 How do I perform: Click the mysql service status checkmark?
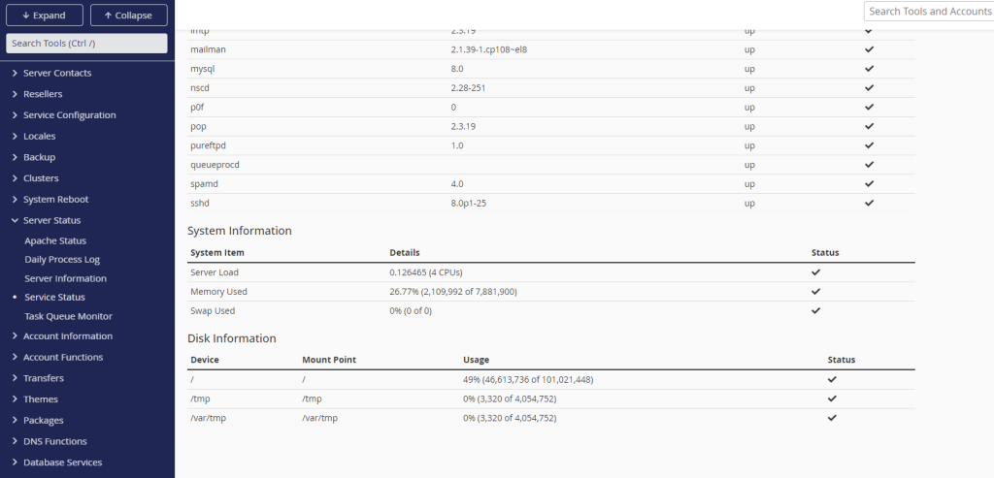pyautogui.click(x=869, y=69)
